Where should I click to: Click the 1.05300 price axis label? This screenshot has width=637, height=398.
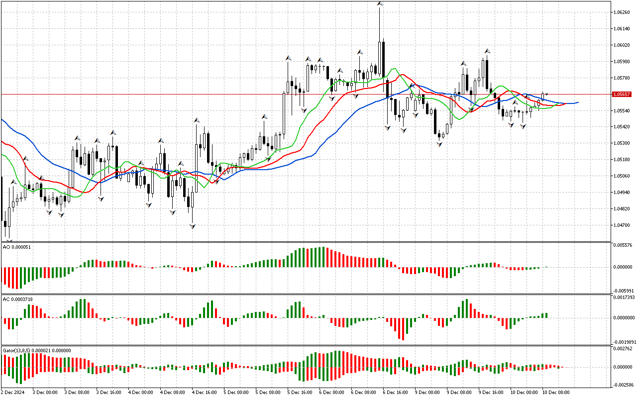pyautogui.click(x=622, y=143)
